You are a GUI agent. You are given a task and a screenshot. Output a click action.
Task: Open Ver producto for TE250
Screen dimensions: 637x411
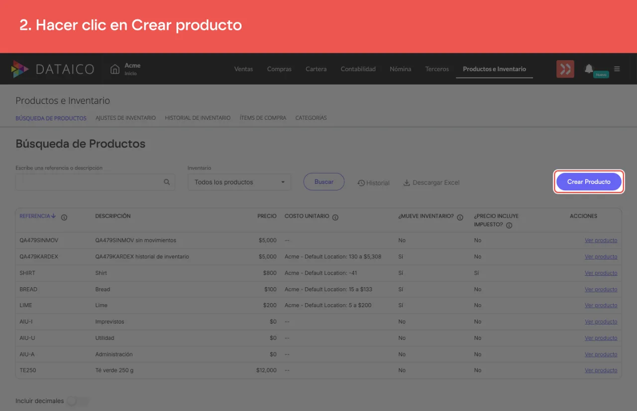[601, 371]
